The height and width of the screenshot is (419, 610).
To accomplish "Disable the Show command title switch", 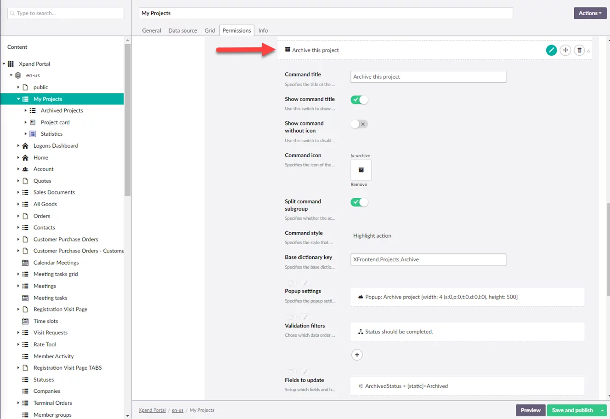I will (x=359, y=100).
